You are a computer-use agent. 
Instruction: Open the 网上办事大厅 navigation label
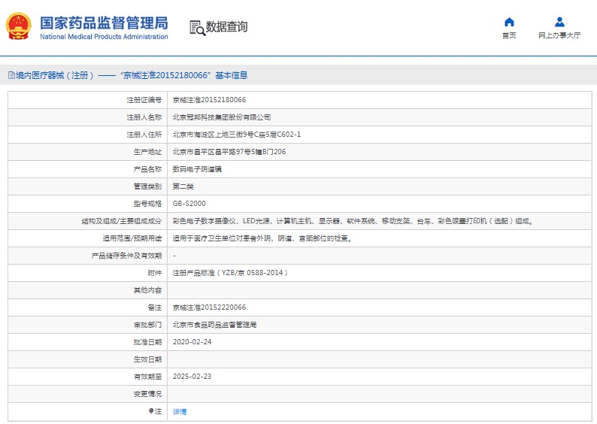[x=559, y=35]
